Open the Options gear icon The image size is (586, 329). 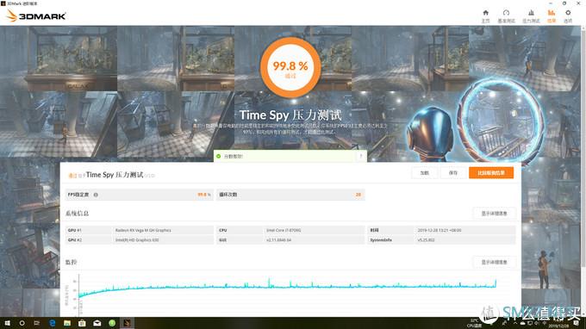tap(568, 13)
